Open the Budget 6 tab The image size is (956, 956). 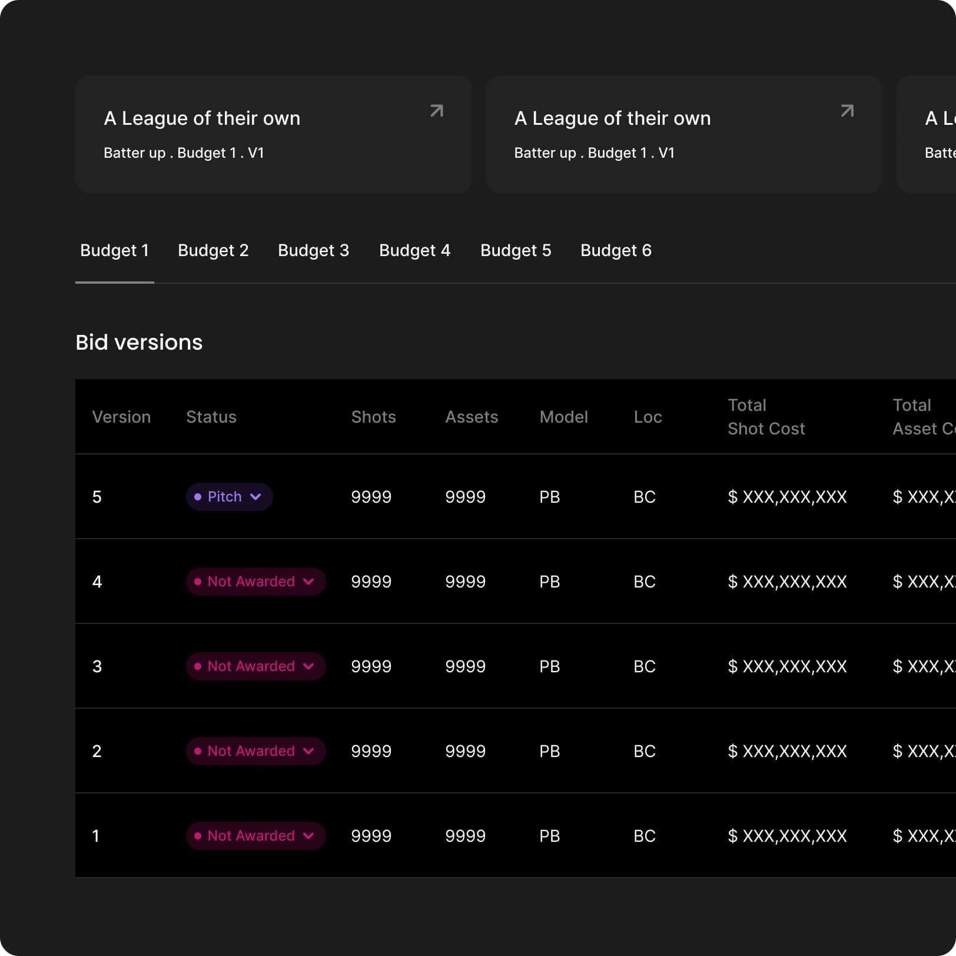coord(616,250)
